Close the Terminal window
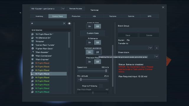 pos(163,7)
